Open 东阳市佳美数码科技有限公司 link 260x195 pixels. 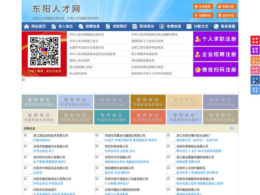[195, 179]
